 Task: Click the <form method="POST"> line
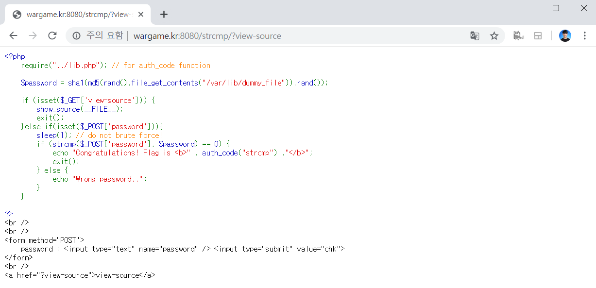45,240
